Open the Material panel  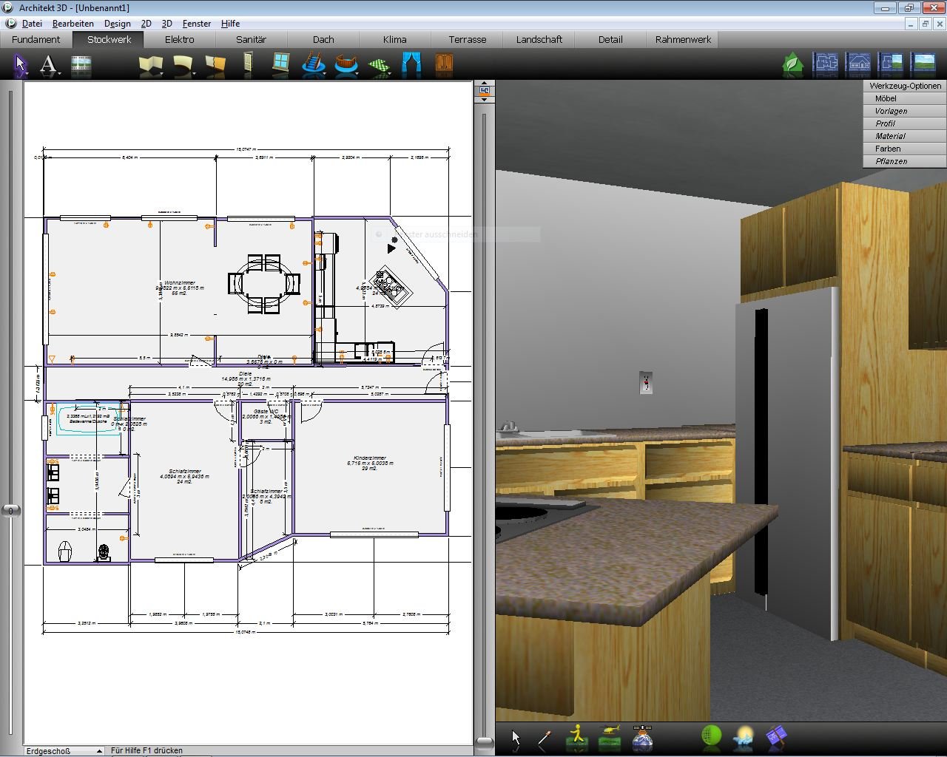coord(905,136)
